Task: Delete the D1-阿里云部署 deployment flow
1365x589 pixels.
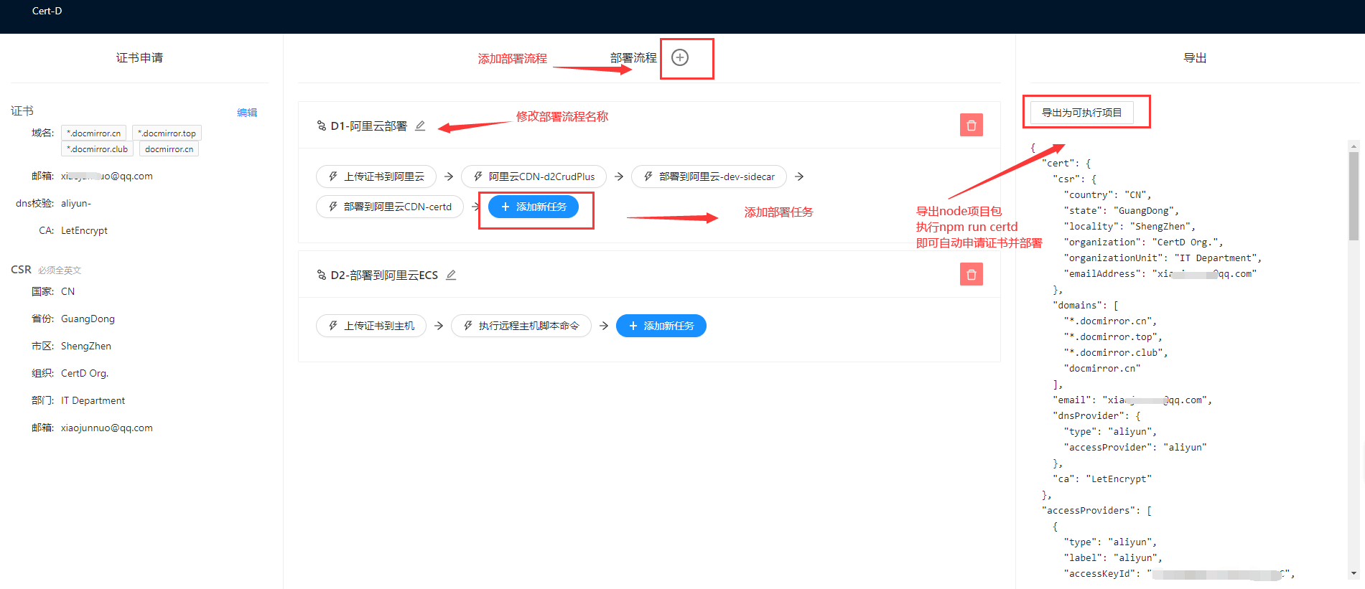Action: pos(971,126)
